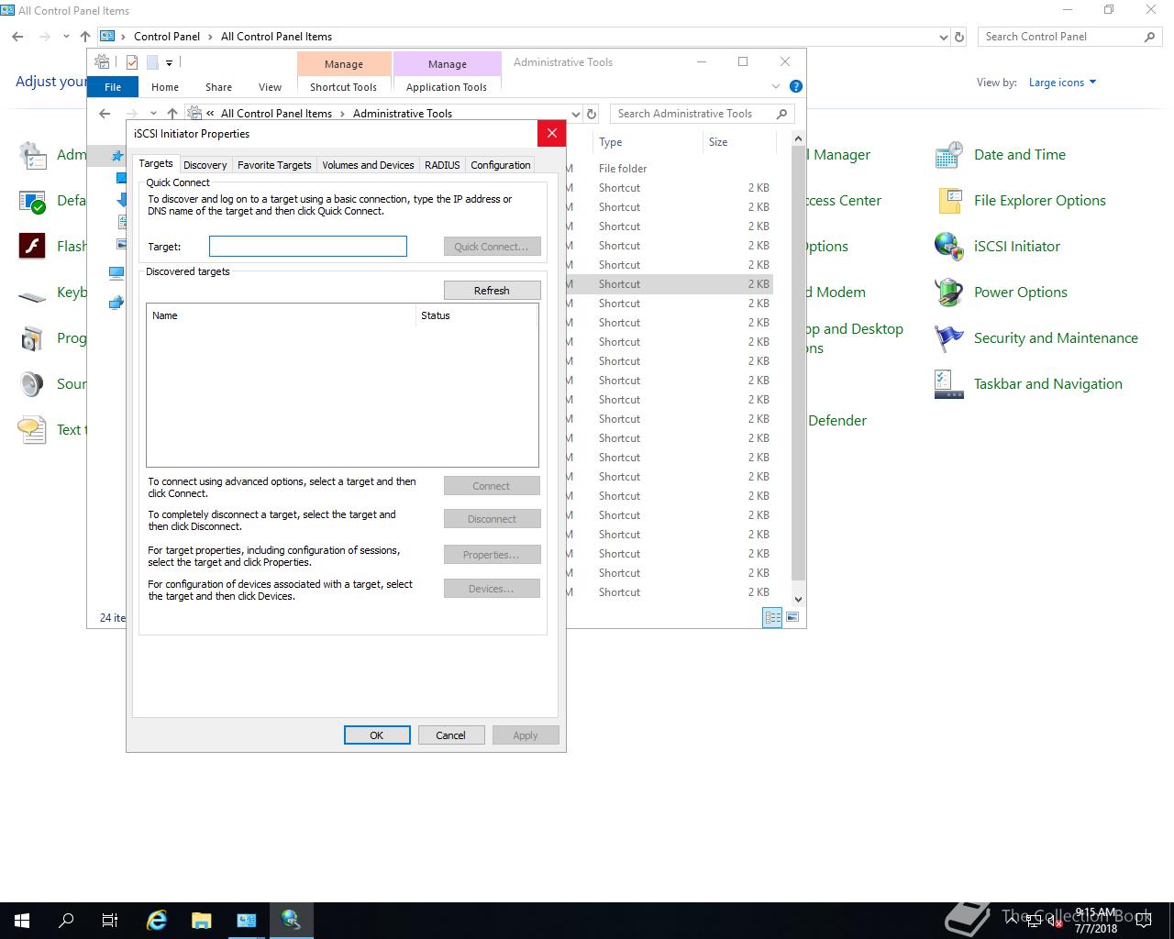The width and height of the screenshot is (1174, 939).
Task: Click the Devices button
Action: coord(492,589)
